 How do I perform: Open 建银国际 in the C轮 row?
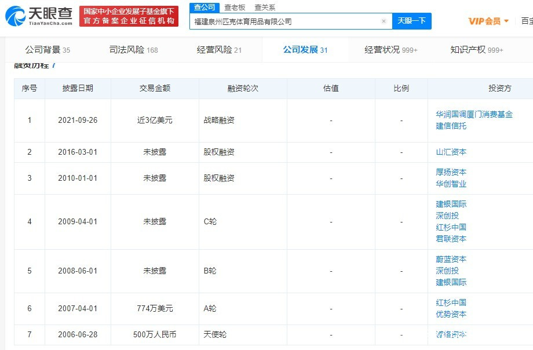[x=451, y=204]
